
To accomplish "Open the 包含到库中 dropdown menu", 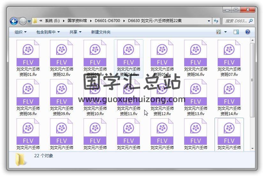I will (x=48, y=32).
